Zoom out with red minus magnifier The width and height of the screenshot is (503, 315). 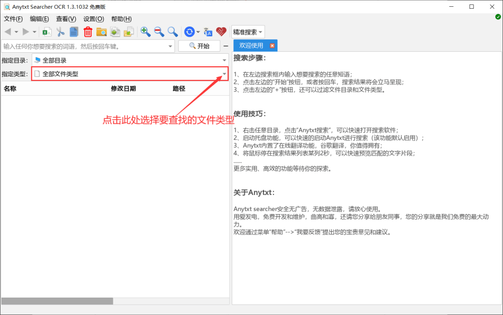[x=159, y=32]
